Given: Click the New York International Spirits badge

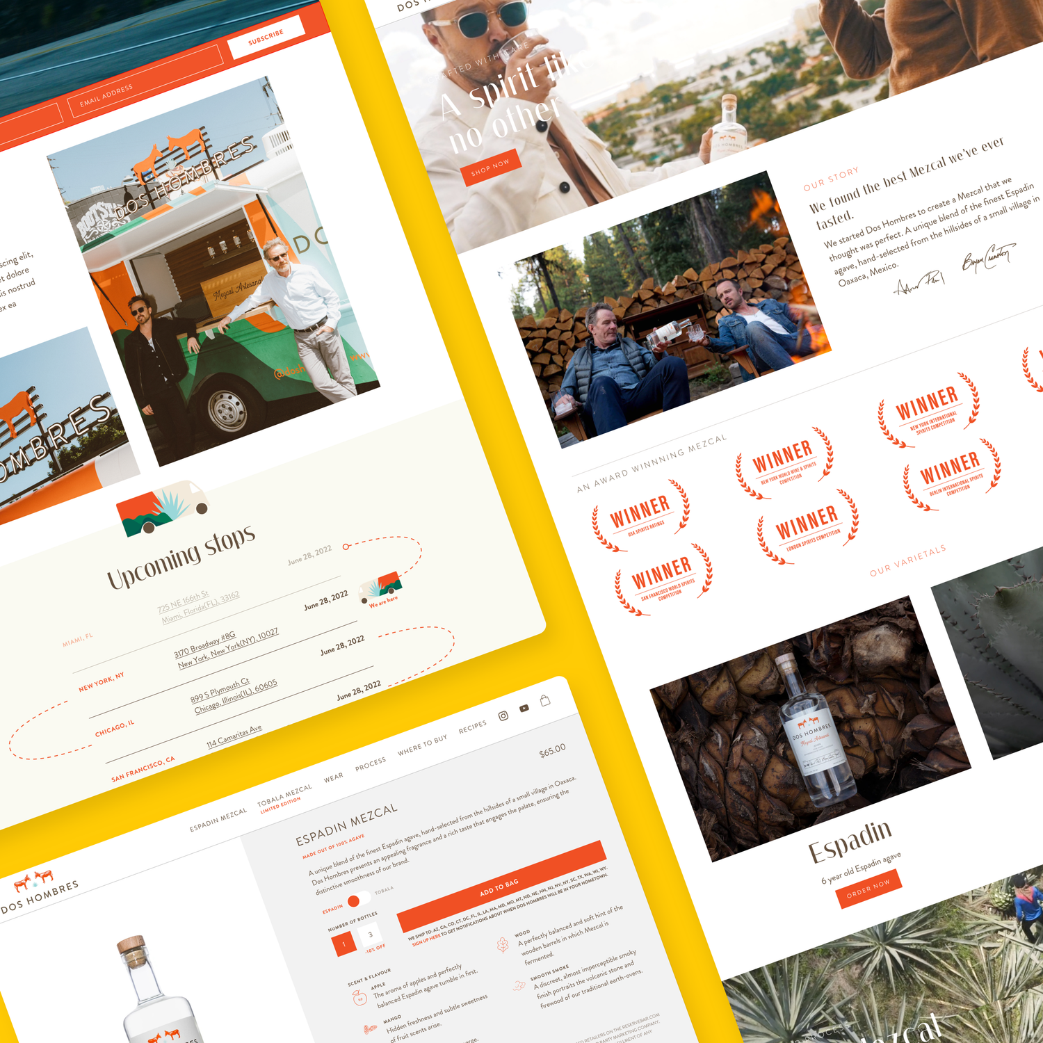Looking at the screenshot, I should [929, 409].
